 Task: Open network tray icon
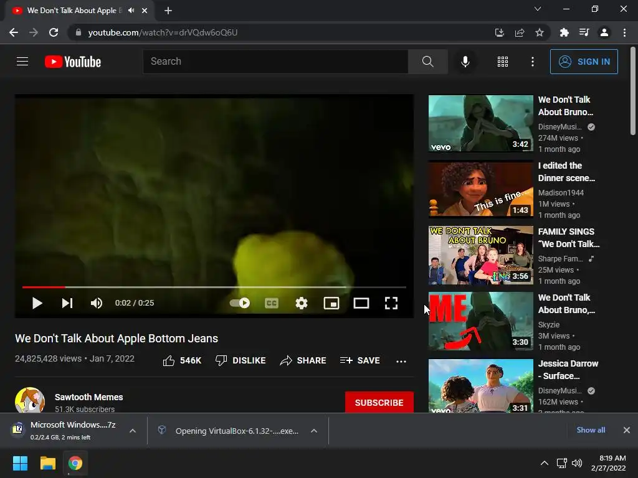pyautogui.click(x=562, y=463)
